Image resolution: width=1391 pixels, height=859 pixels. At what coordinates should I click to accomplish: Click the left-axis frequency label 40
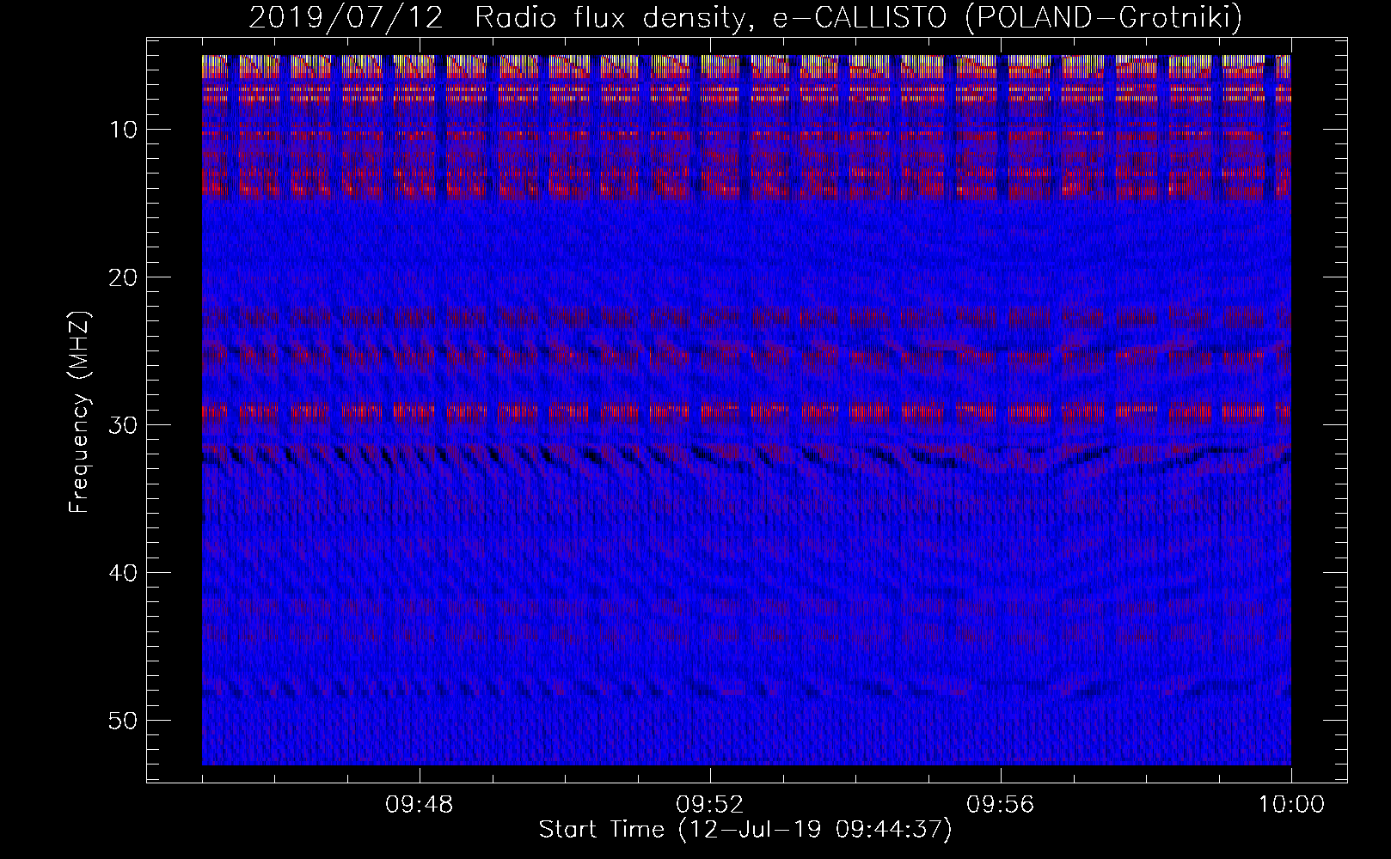[124, 573]
